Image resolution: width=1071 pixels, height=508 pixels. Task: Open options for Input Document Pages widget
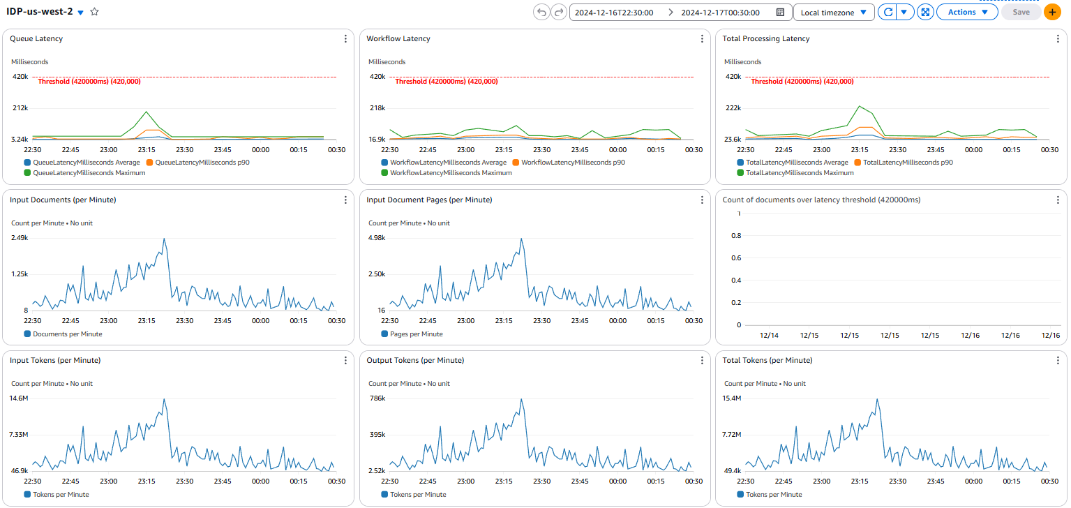(x=701, y=200)
